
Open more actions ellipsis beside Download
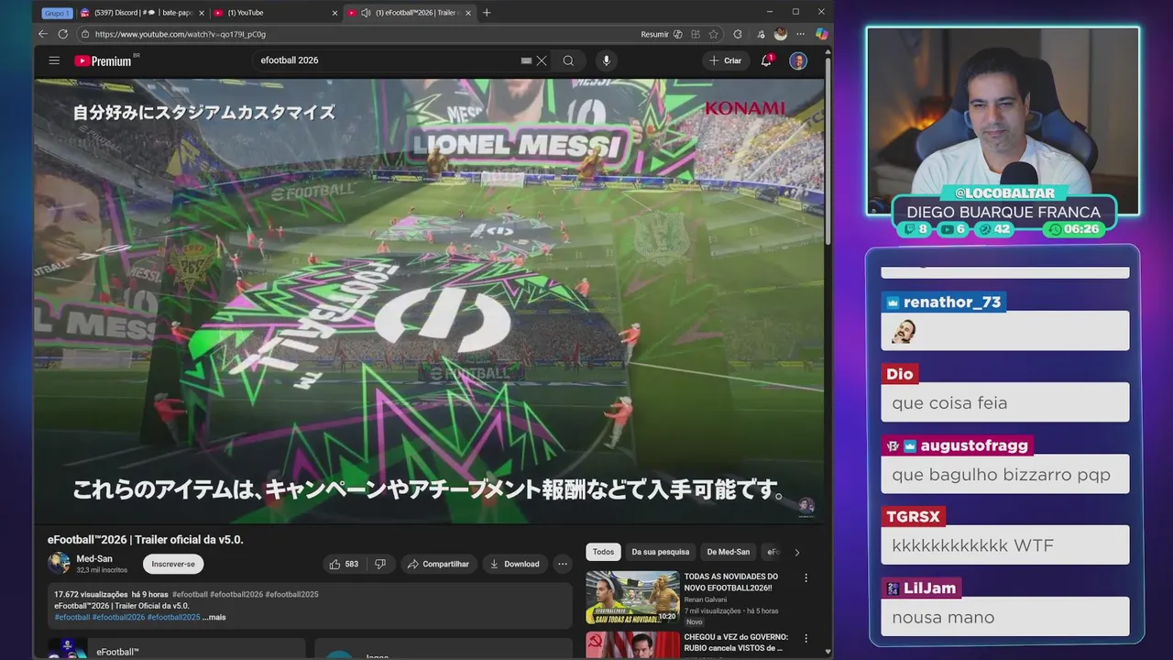562,564
